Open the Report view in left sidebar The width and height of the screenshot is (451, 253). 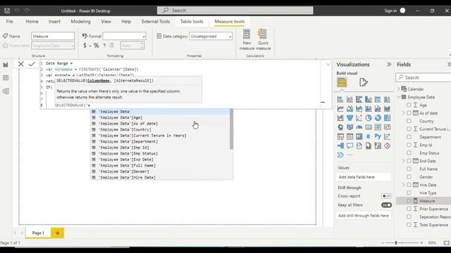[6, 65]
